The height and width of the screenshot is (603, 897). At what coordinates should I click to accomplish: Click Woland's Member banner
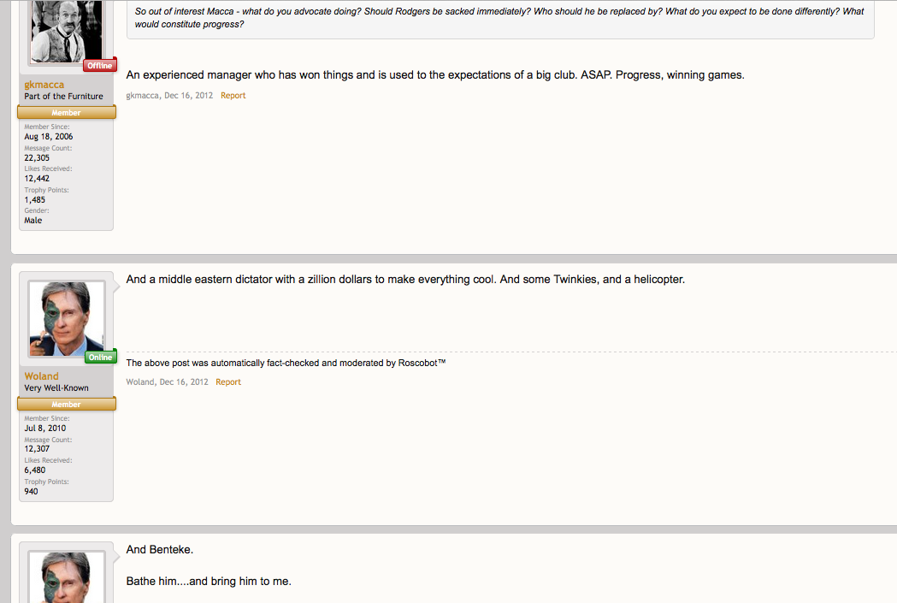[x=67, y=405]
